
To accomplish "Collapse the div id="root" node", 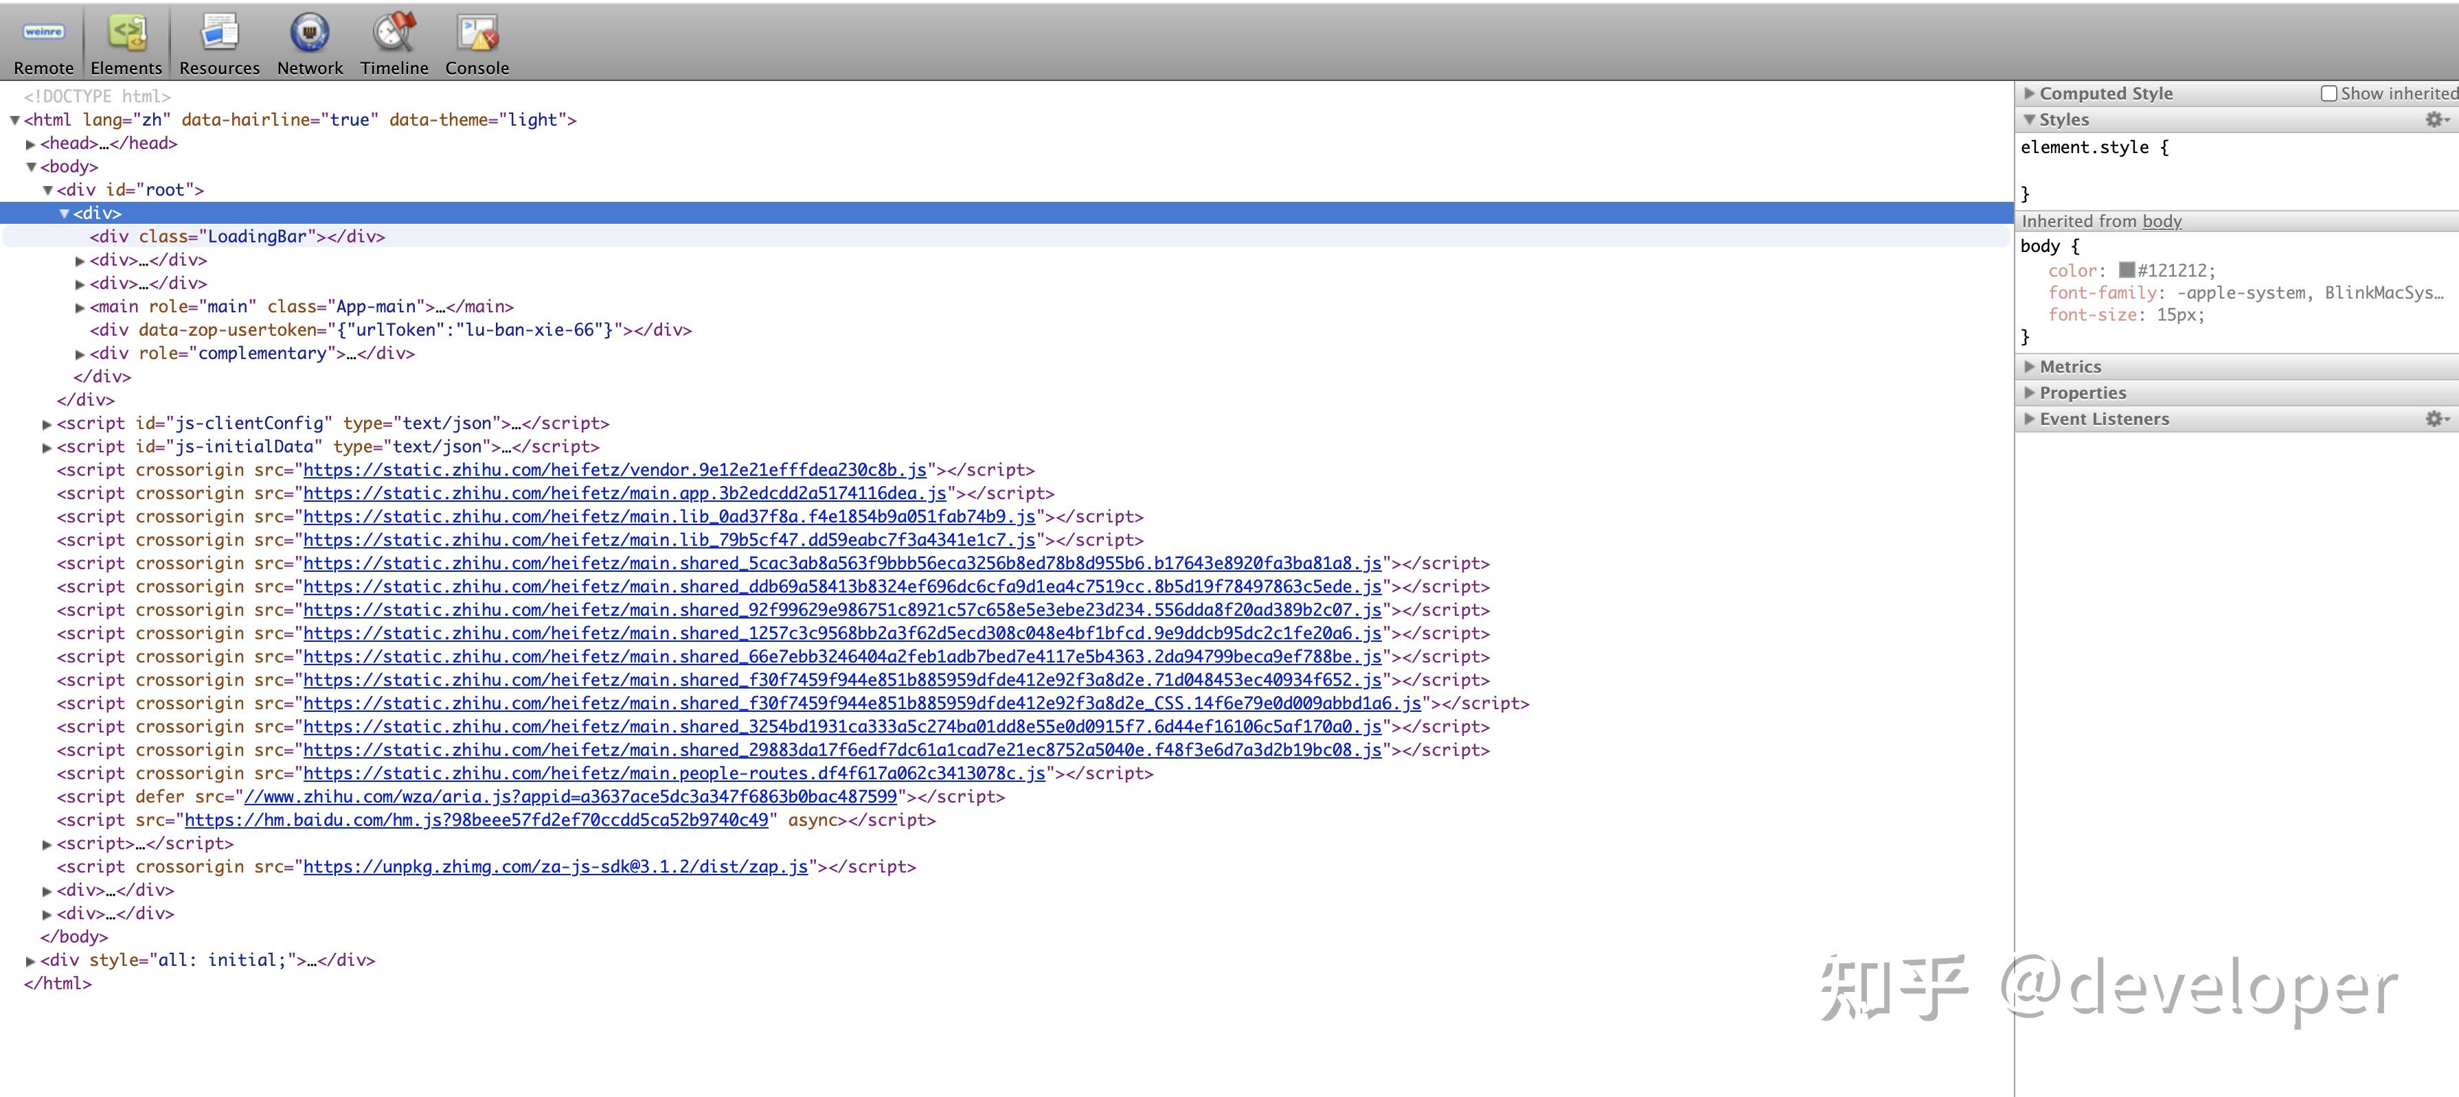I will (x=47, y=190).
